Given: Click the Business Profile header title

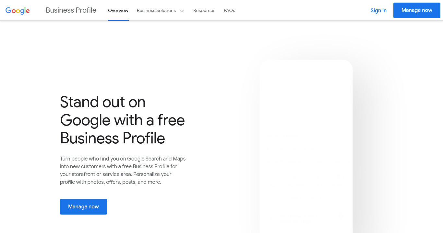Looking at the screenshot, I should [x=71, y=10].
